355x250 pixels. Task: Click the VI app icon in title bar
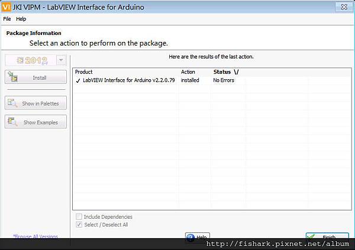pos(6,7)
